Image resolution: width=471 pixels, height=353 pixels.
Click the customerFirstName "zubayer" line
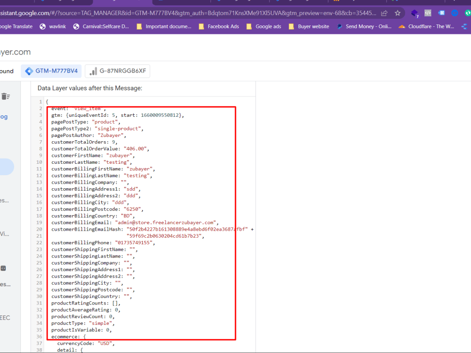point(93,155)
